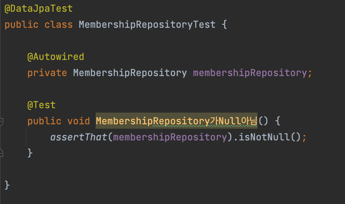Click the @DataJpaTest annotation

point(38,9)
